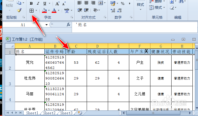Open font color dropdown arrow
This screenshot has width=198, height=116.
(58, 11)
